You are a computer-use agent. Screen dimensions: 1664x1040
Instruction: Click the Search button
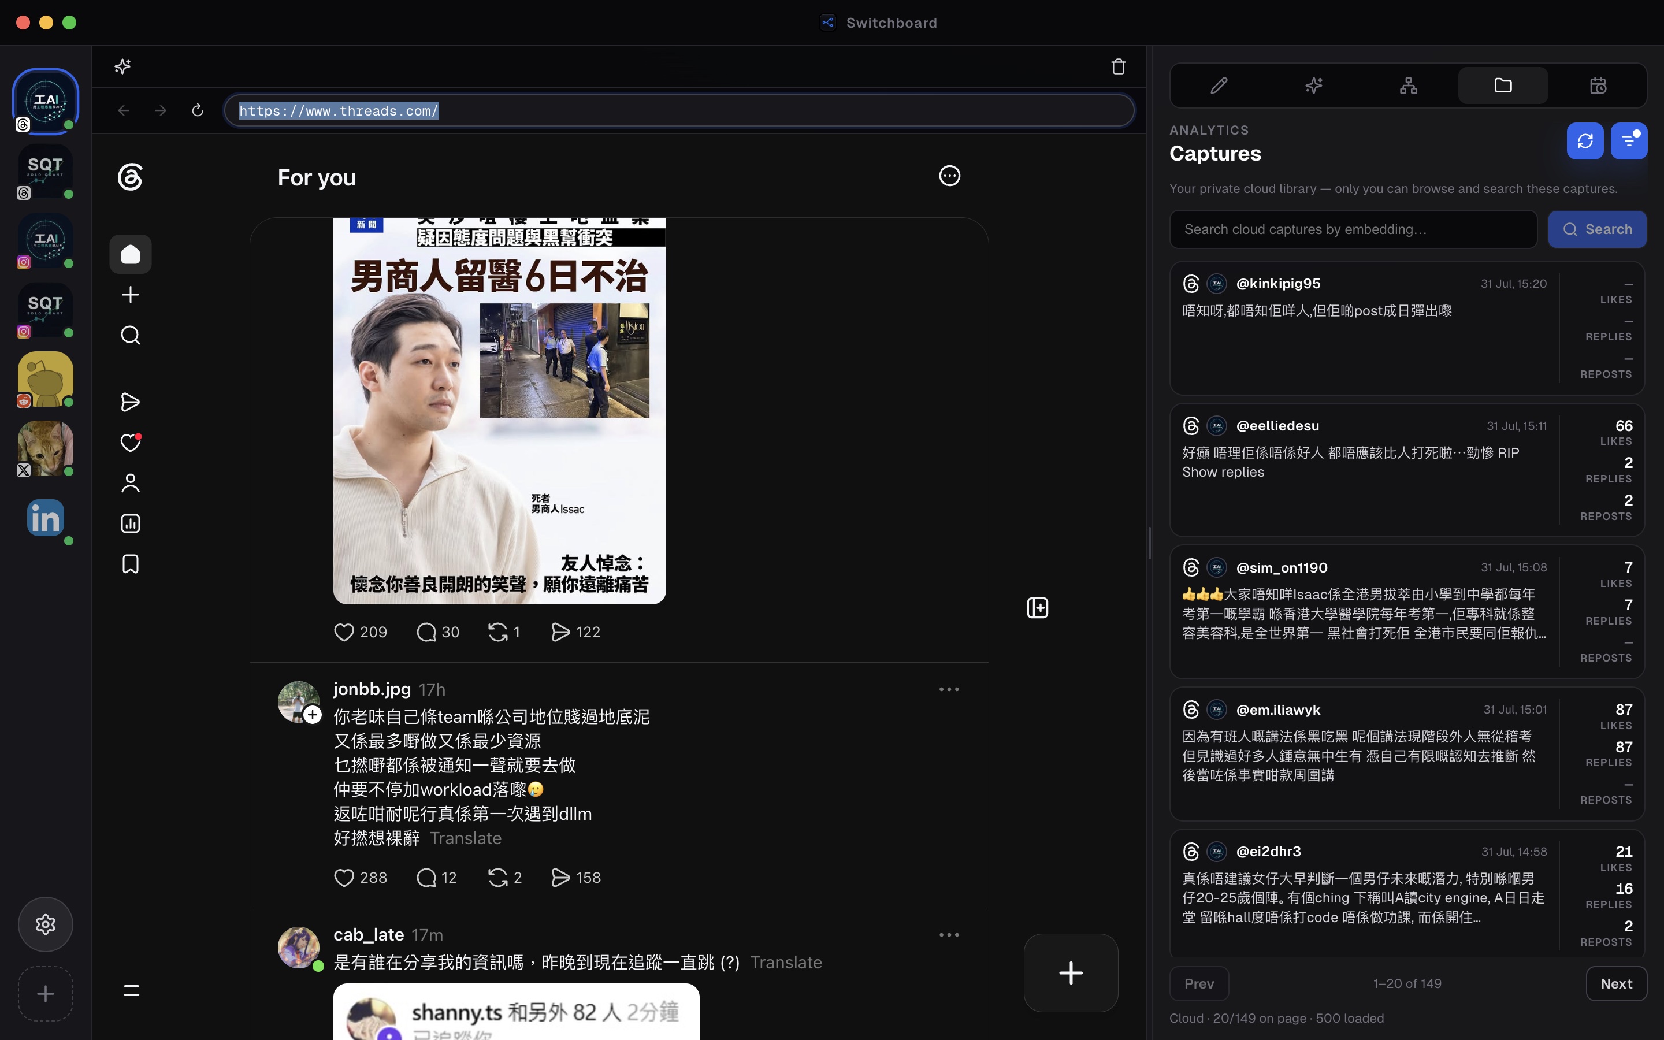pos(1596,229)
